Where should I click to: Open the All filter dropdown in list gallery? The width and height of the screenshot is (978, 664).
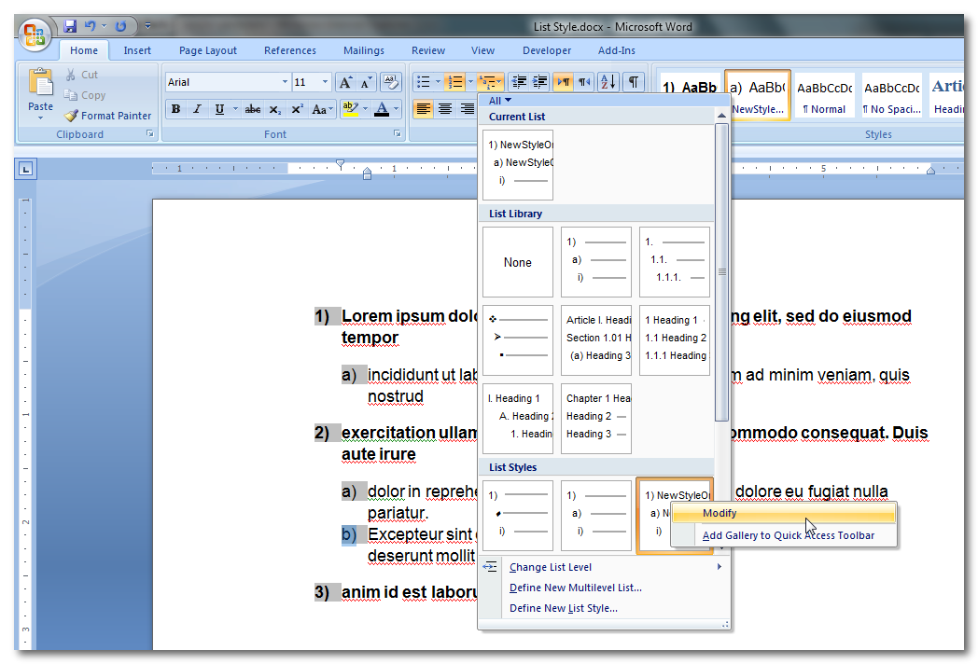pos(500,101)
